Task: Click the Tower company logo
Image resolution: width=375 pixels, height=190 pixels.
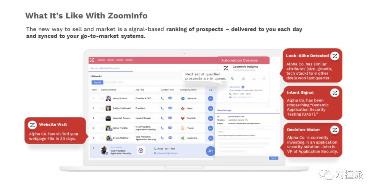Action: click(x=183, y=128)
